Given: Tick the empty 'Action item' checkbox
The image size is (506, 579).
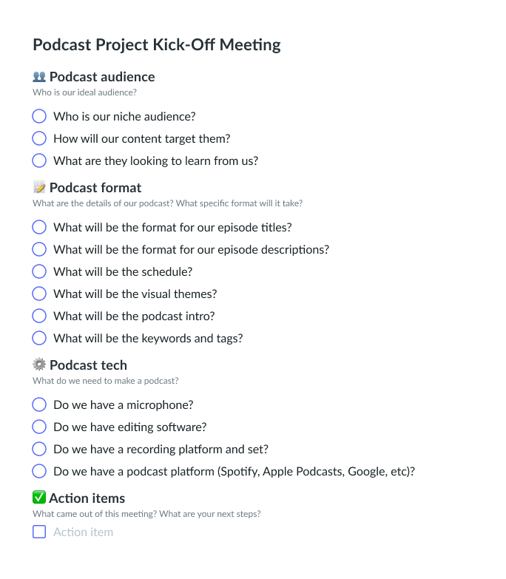Looking at the screenshot, I should click(39, 532).
